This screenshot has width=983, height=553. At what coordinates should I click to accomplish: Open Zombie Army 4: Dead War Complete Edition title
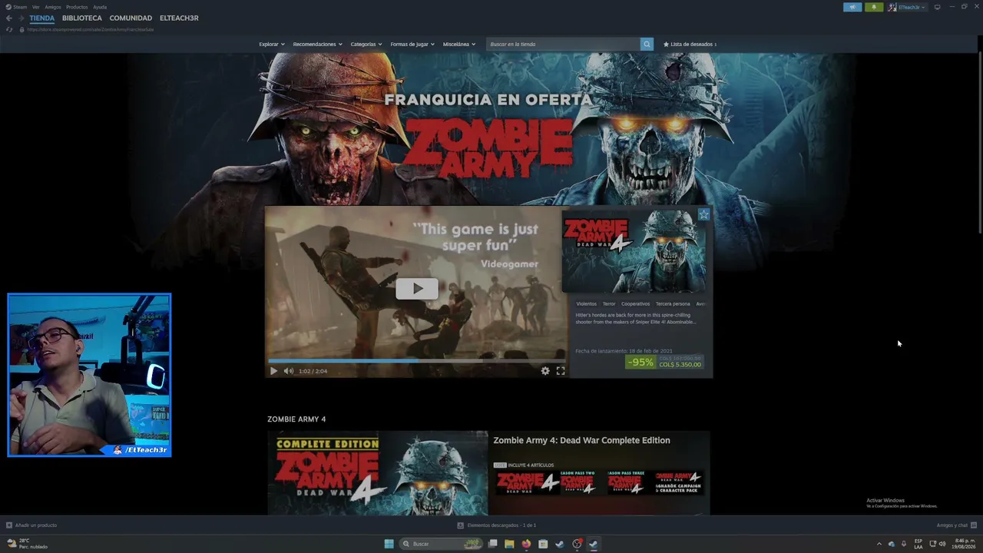581,440
